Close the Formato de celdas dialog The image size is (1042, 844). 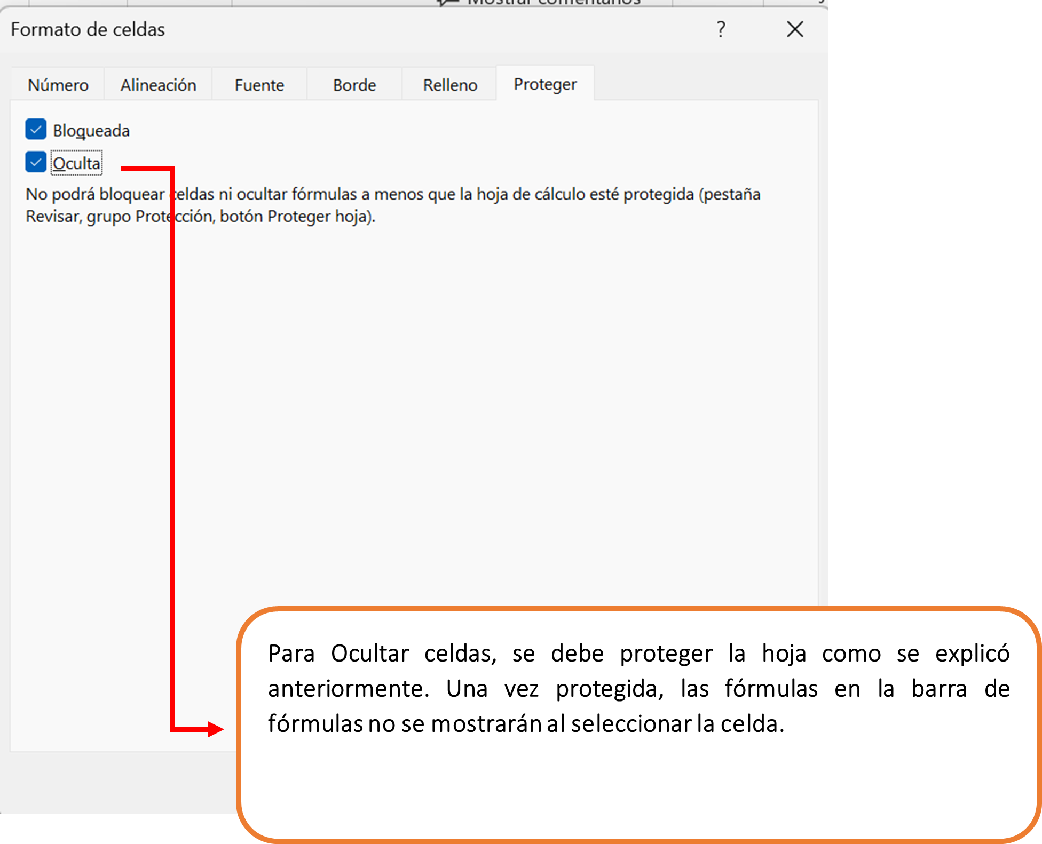pyautogui.click(x=795, y=29)
